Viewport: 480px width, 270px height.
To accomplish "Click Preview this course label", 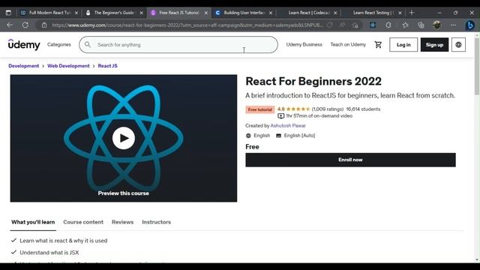I will pyautogui.click(x=123, y=193).
